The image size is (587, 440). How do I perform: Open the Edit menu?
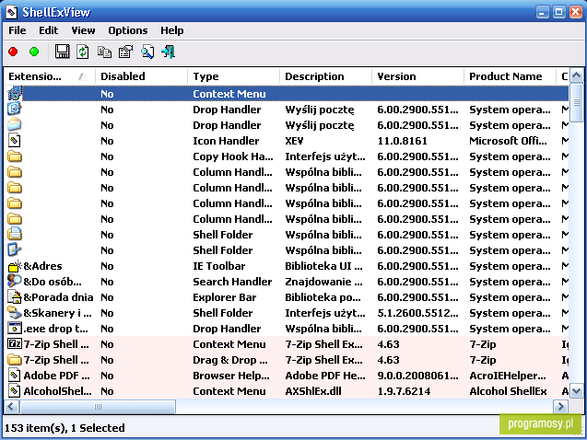(x=48, y=30)
